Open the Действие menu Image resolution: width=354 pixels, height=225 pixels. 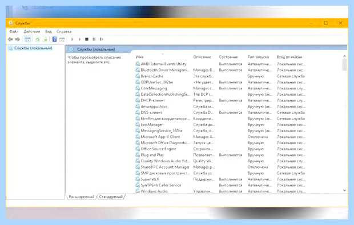point(32,31)
